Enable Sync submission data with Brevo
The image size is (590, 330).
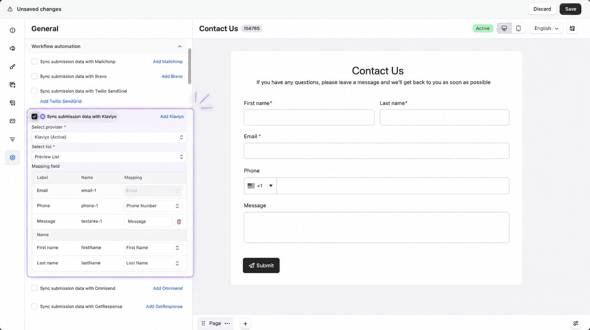click(34, 76)
